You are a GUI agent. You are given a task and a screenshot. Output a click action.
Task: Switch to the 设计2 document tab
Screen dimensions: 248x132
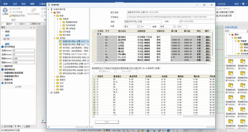click(22, 24)
